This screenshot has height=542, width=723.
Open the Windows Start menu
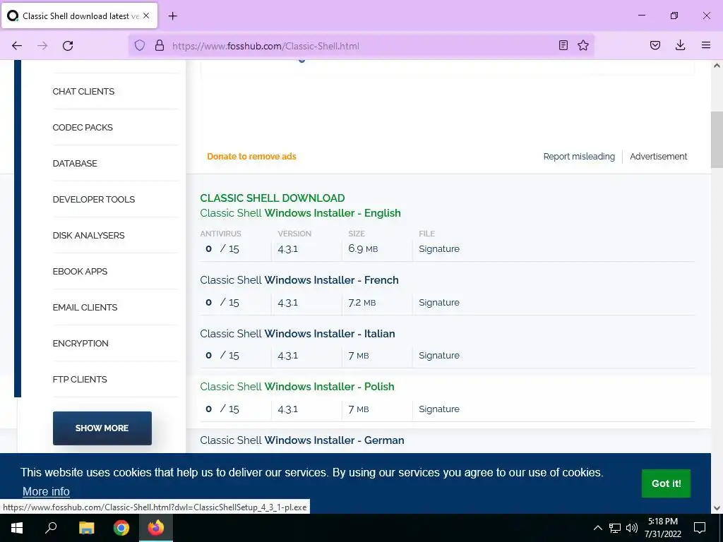17,528
